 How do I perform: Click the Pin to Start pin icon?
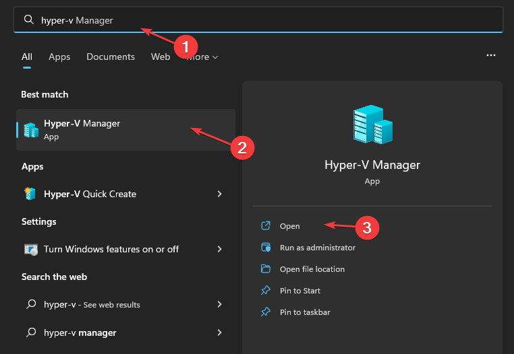[x=266, y=291]
